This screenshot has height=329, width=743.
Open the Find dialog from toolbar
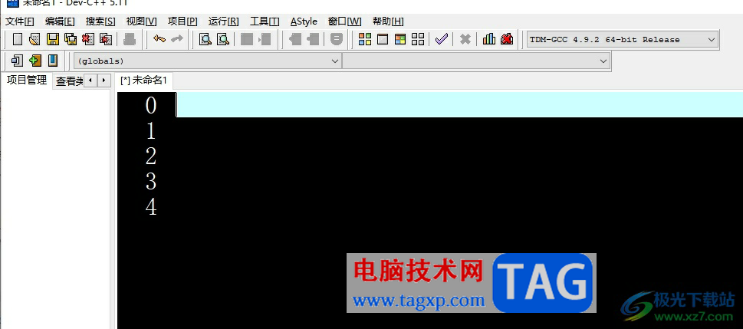coord(205,39)
